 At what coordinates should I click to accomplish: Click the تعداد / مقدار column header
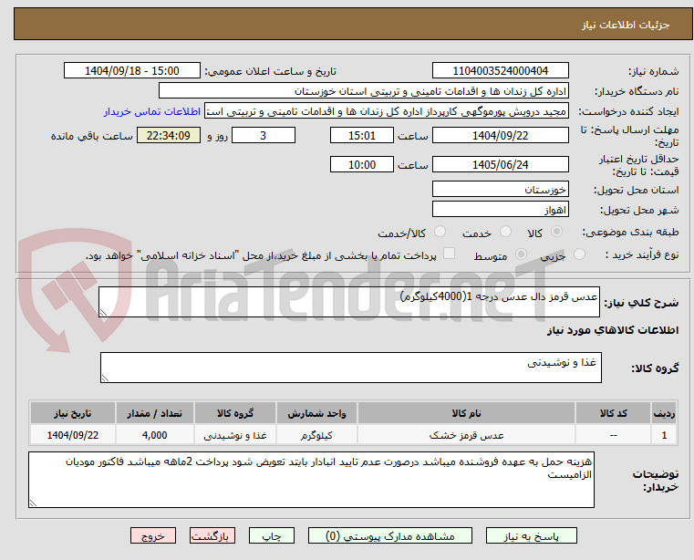[x=155, y=413]
